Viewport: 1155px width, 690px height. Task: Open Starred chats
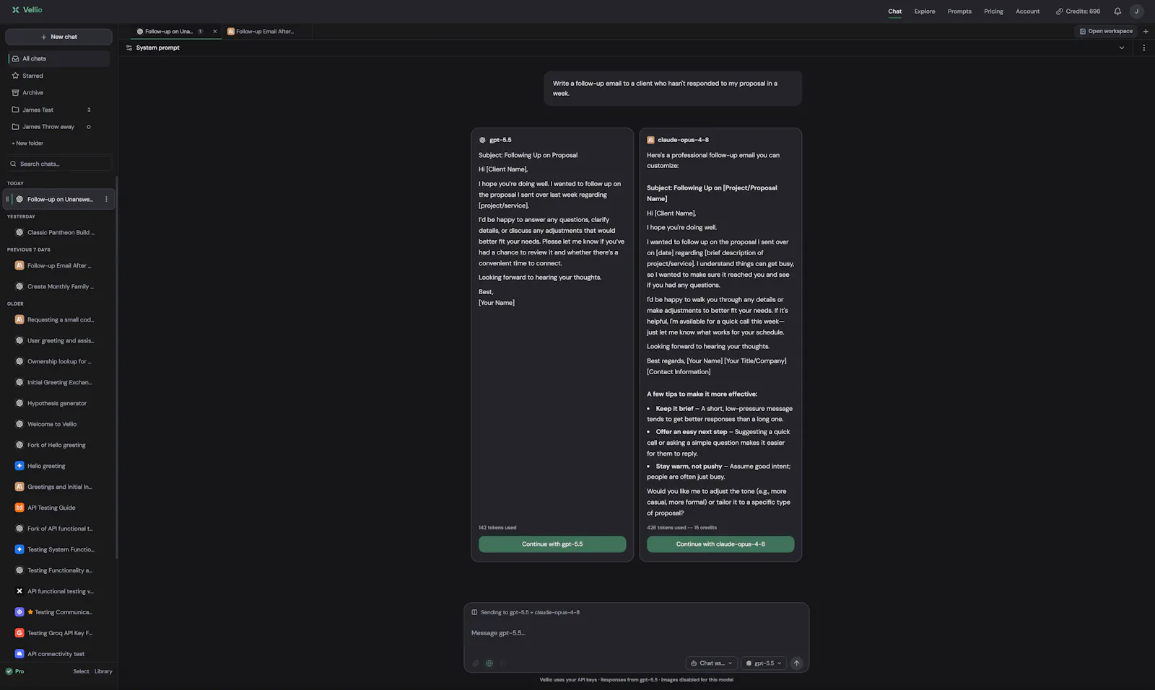pos(58,76)
